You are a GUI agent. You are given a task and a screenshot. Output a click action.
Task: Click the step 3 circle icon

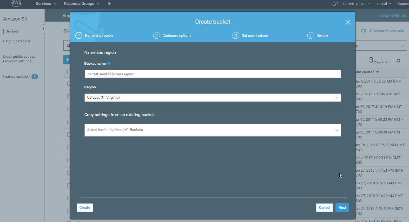pyautogui.click(x=236, y=36)
